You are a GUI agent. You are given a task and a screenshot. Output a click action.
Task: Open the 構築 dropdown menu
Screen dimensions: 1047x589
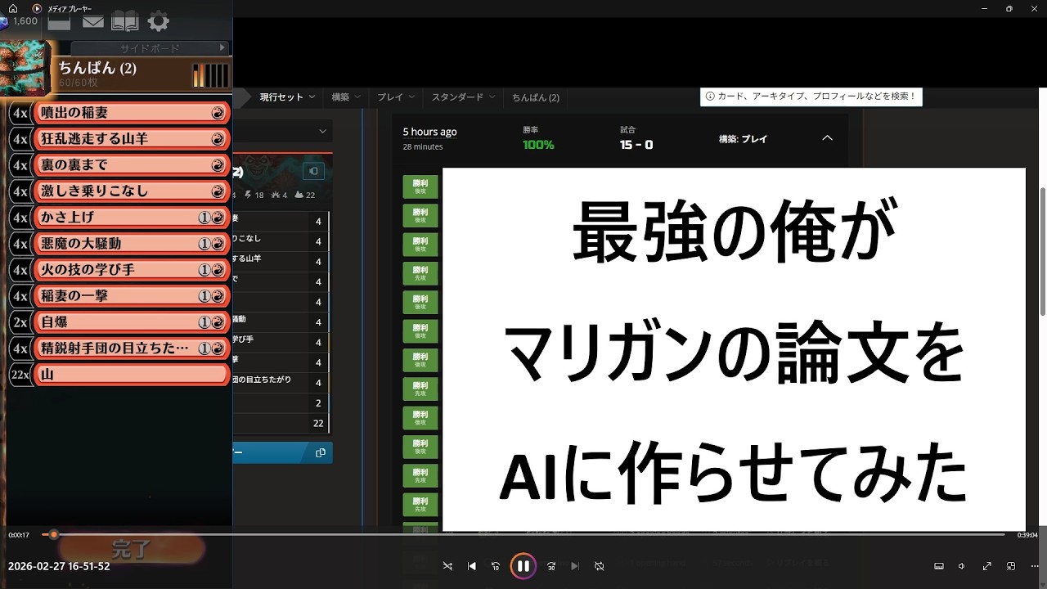coord(346,97)
